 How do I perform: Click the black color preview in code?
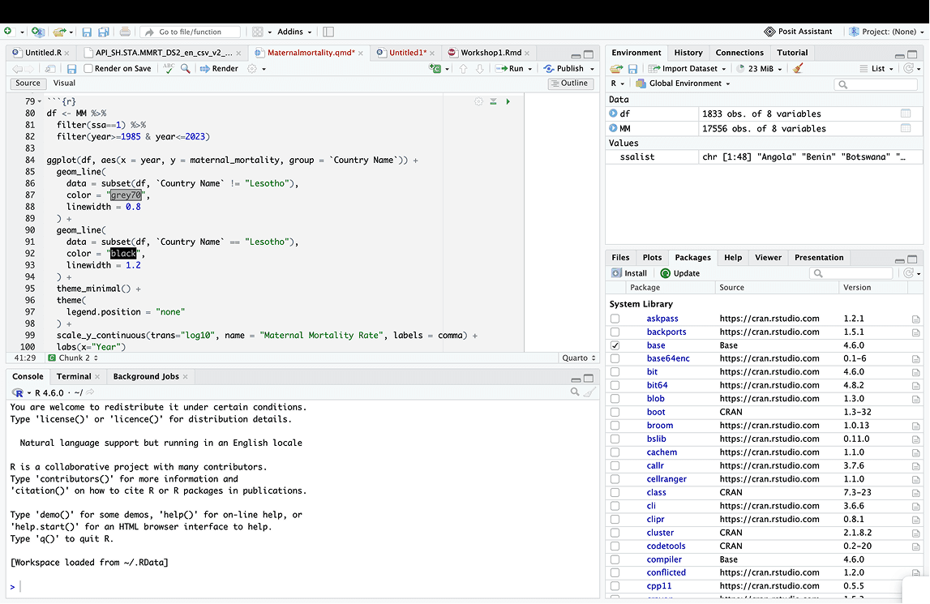pos(122,254)
